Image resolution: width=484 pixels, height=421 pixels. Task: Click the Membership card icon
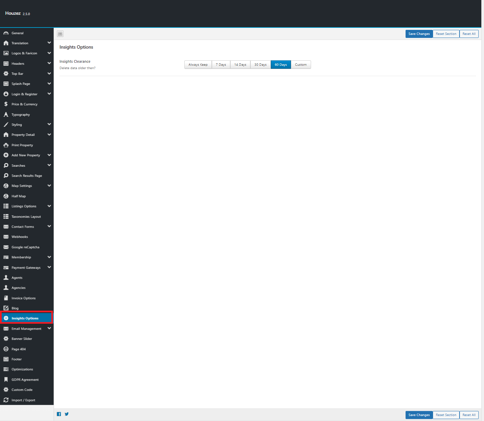point(6,257)
